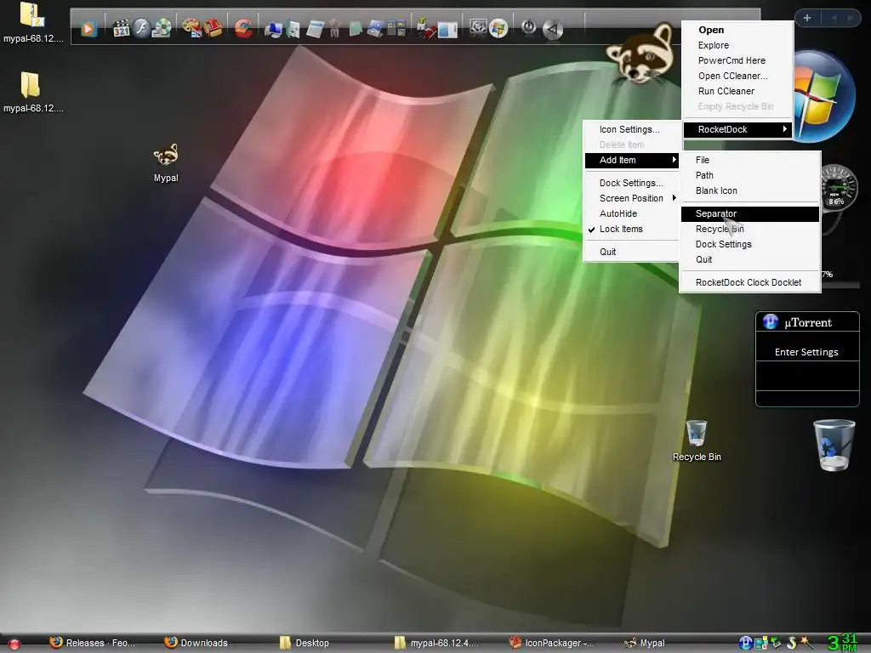This screenshot has width=871, height=653.
Task: Click Quit below Lock Items
Action: [631, 252]
